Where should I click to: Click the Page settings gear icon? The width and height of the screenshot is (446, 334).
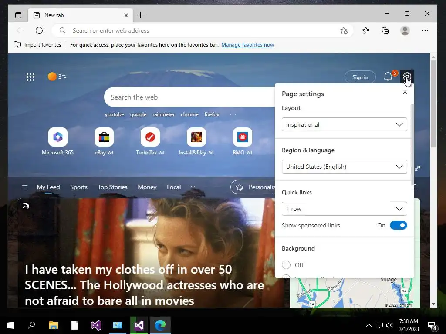click(x=407, y=77)
